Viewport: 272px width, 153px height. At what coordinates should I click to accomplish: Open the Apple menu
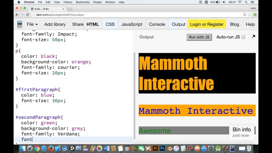(x=19, y=2)
